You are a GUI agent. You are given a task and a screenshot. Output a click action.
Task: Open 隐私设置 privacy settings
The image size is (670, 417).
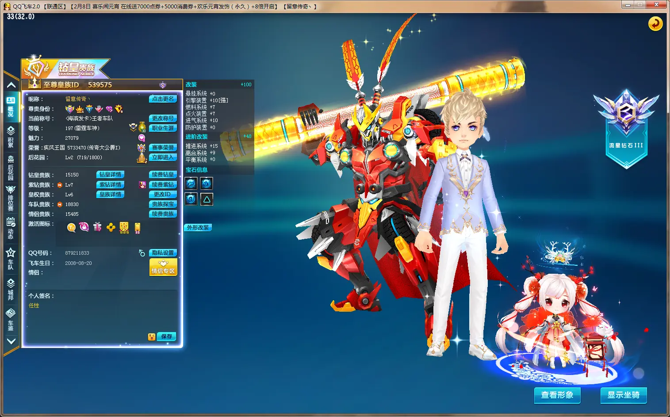[163, 253]
